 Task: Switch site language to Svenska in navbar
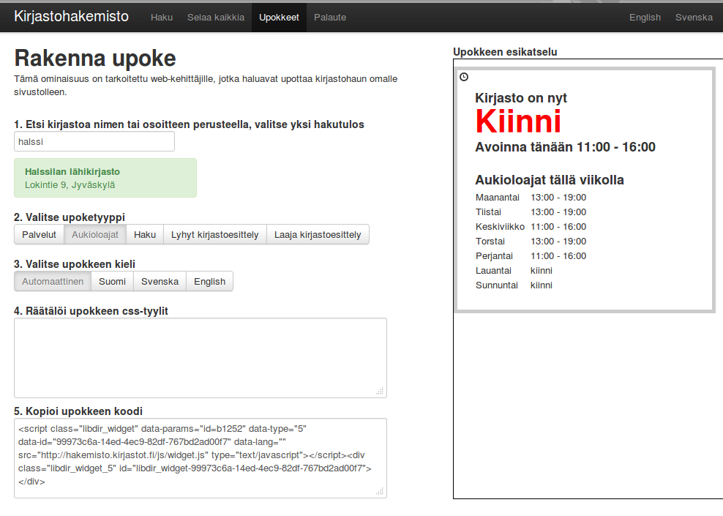pyautogui.click(x=694, y=18)
